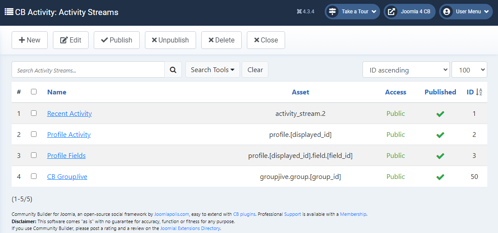The height and width of the screenshot is (233, 498).
Task: Click the profile.[displayed_id].field.[field_id] asset cell
Action: pos(300,156)
